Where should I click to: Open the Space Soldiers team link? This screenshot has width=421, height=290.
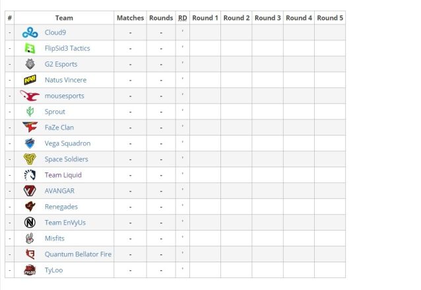click(x=67, y=159)
